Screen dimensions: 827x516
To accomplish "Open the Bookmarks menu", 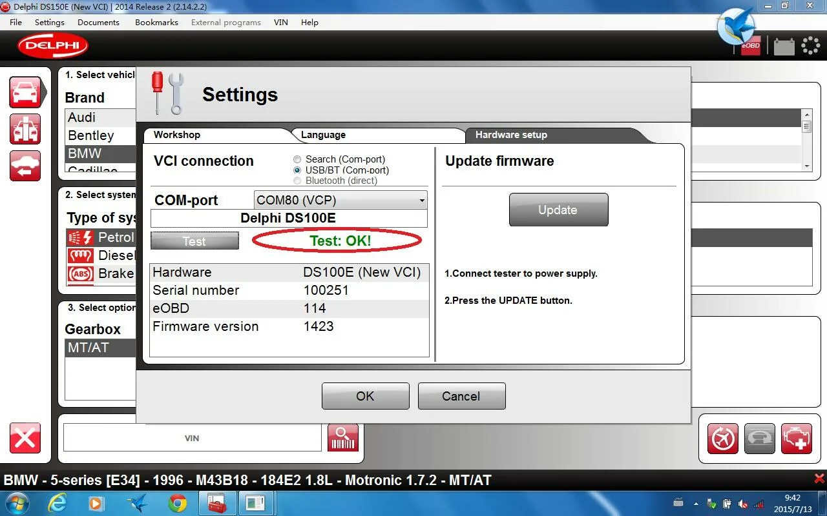I will click(156, 22).
